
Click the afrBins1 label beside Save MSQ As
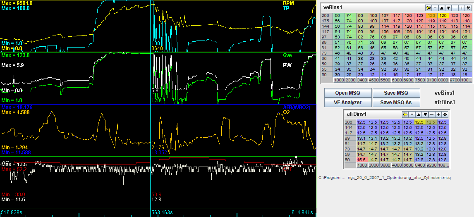[x=445, y=103]
